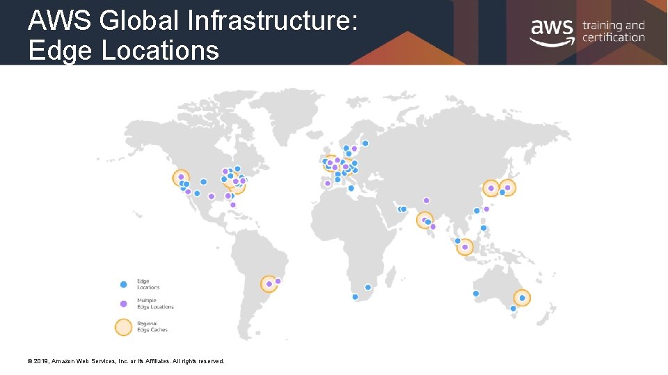Click the Tokyo regional edge cache circle
The image size is (668, 375).
tap(507, 187)
